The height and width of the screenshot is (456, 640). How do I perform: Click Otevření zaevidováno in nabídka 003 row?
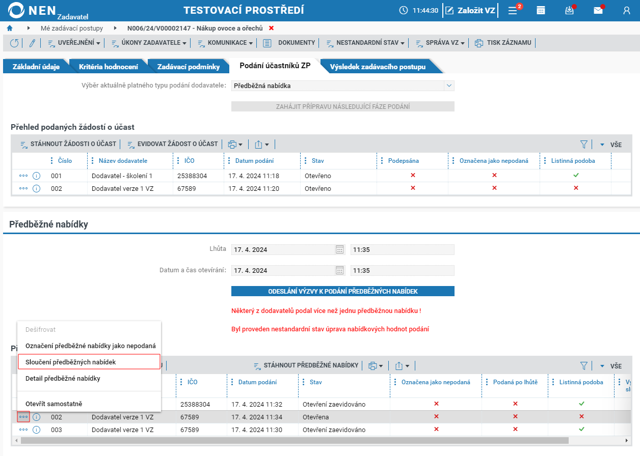(x=334, y=430)
